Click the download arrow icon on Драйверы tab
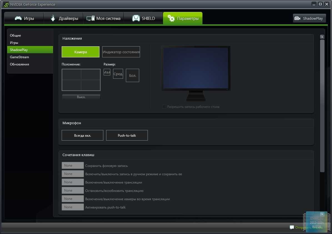332x234 pixels. click(53, 19)
